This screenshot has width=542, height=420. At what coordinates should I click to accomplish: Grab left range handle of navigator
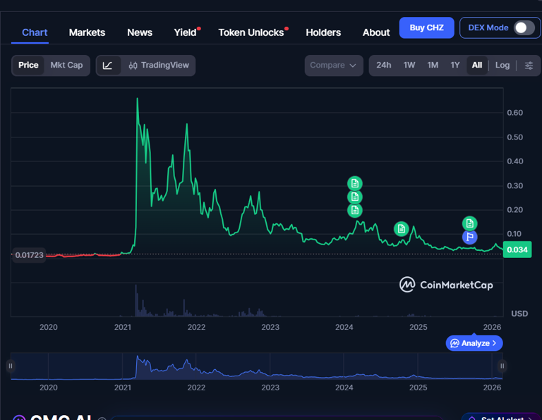tap(11, 366)
